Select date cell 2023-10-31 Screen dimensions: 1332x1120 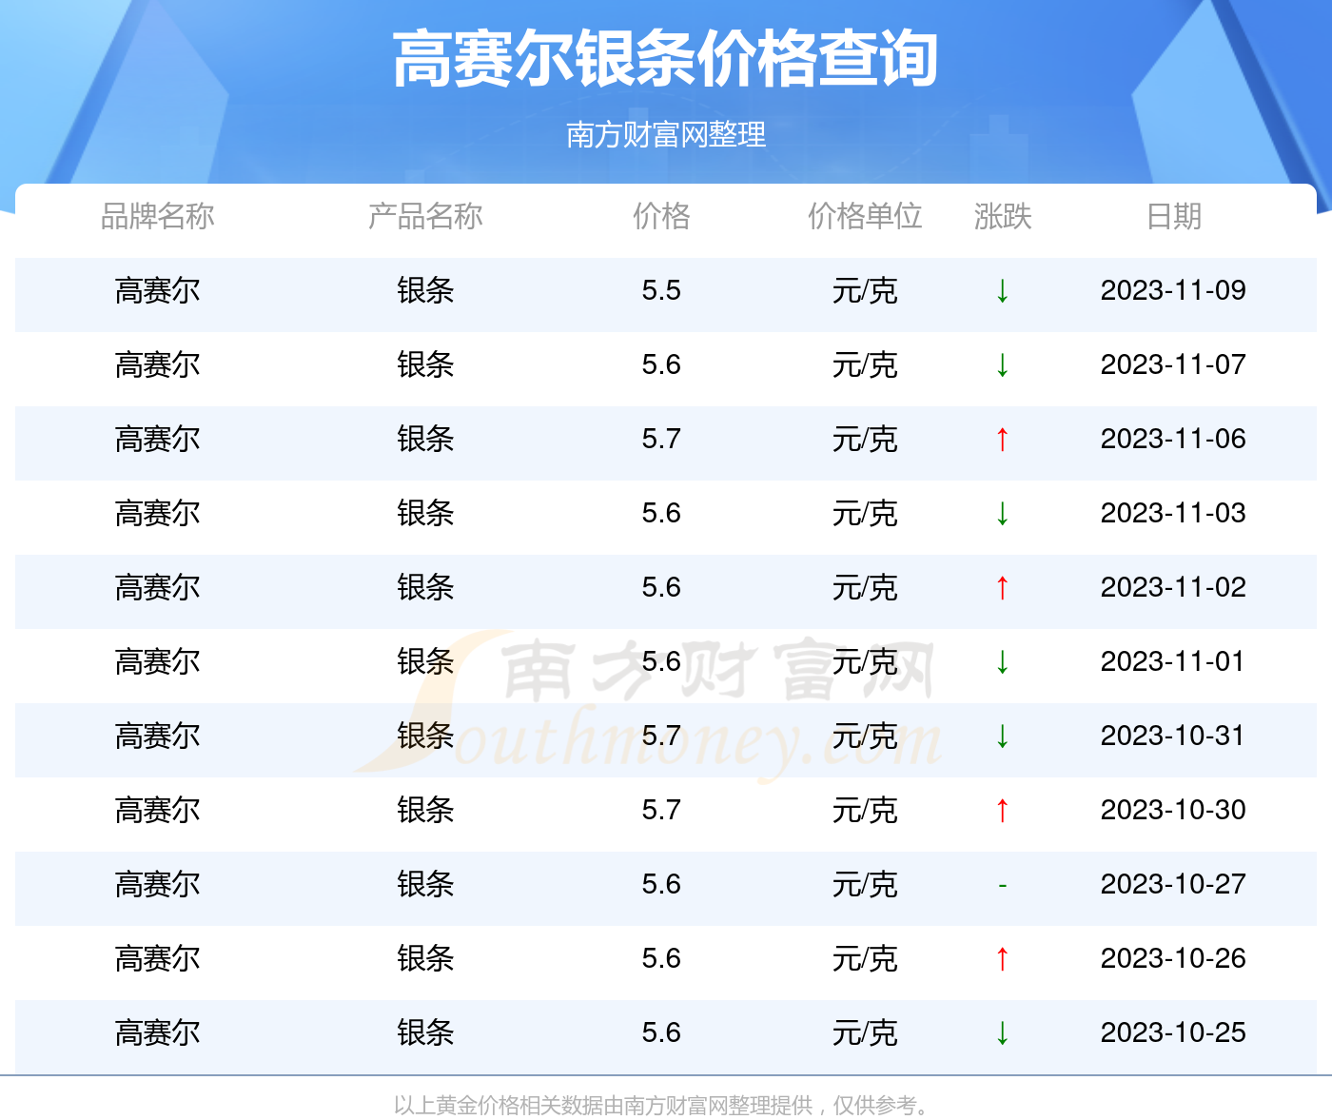(1173, 736)
